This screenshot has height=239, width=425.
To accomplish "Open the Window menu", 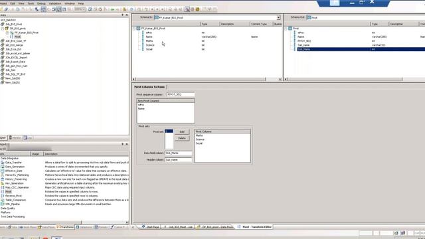I will click(x=70, y=3).
